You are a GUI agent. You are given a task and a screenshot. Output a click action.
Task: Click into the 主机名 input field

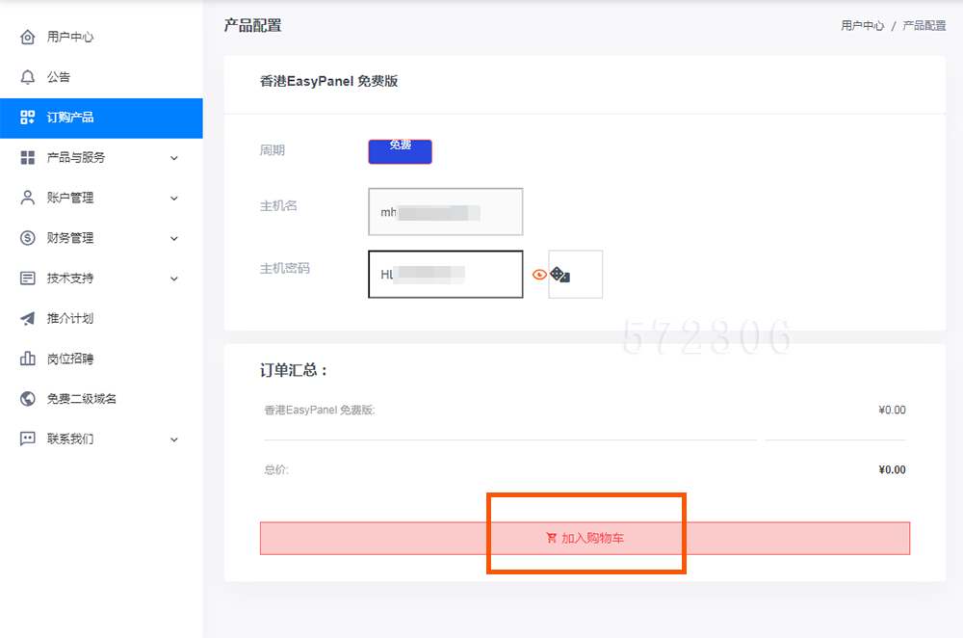445,211
